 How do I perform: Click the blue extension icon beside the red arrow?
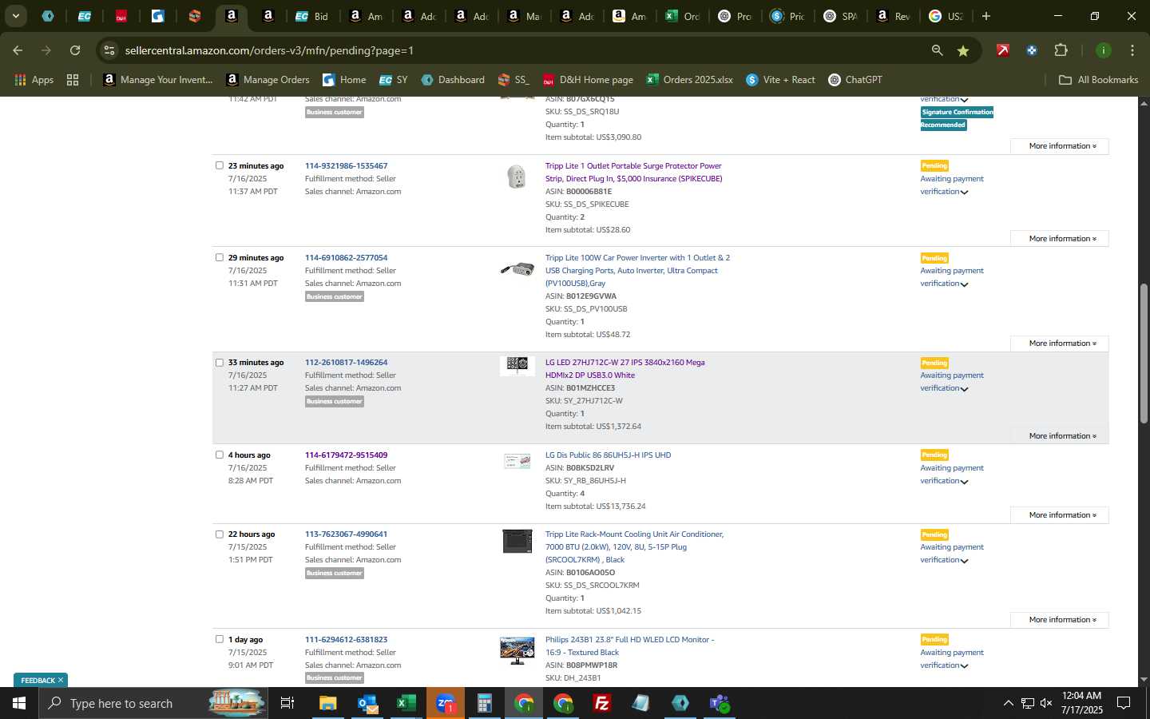coord(1032,50)
